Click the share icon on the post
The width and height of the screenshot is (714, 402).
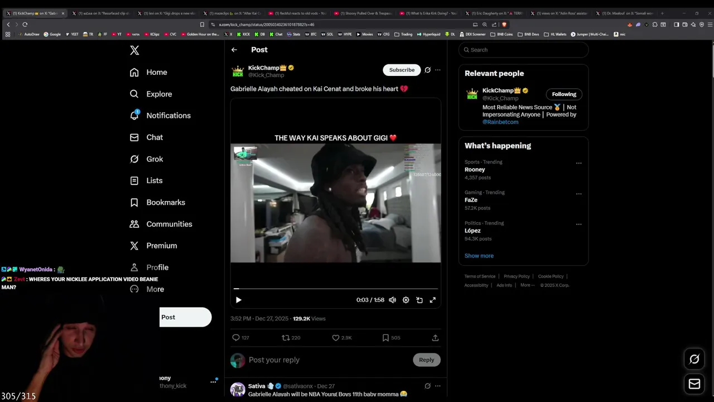tap(435, 338)
